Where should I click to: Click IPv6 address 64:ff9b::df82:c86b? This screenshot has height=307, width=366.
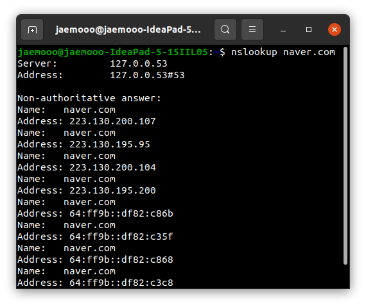click(121, 213)
